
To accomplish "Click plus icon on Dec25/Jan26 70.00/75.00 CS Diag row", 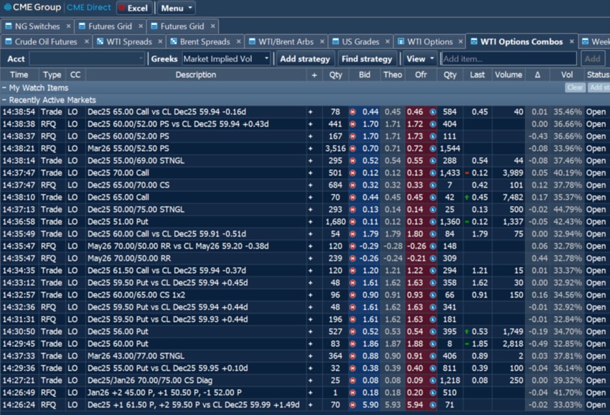I will (x=310, y=381).
